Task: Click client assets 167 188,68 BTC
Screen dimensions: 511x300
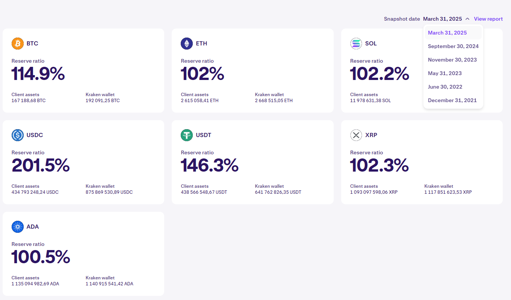Action: (x=29, y=101)
